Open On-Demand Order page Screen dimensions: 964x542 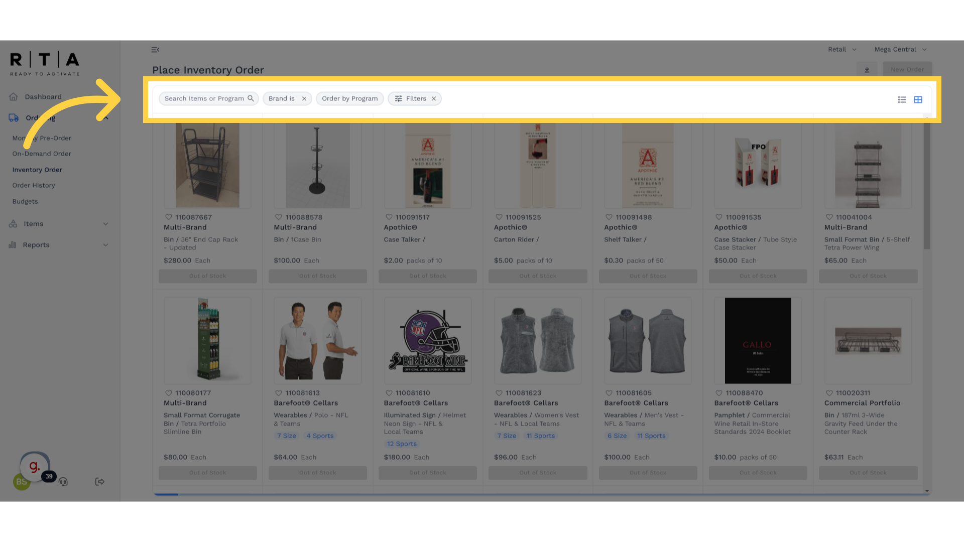click(x=42, y=154)
